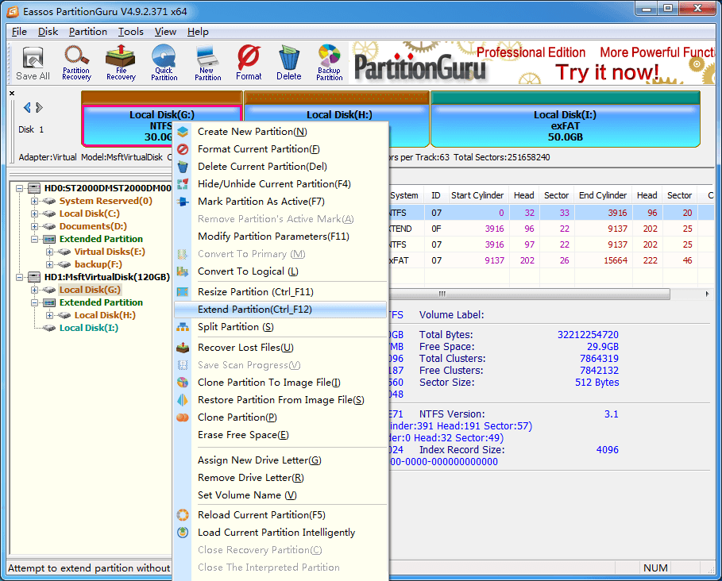722x581 pixels.
Task: Click the Delete toolbar icon
Action: 288,63
